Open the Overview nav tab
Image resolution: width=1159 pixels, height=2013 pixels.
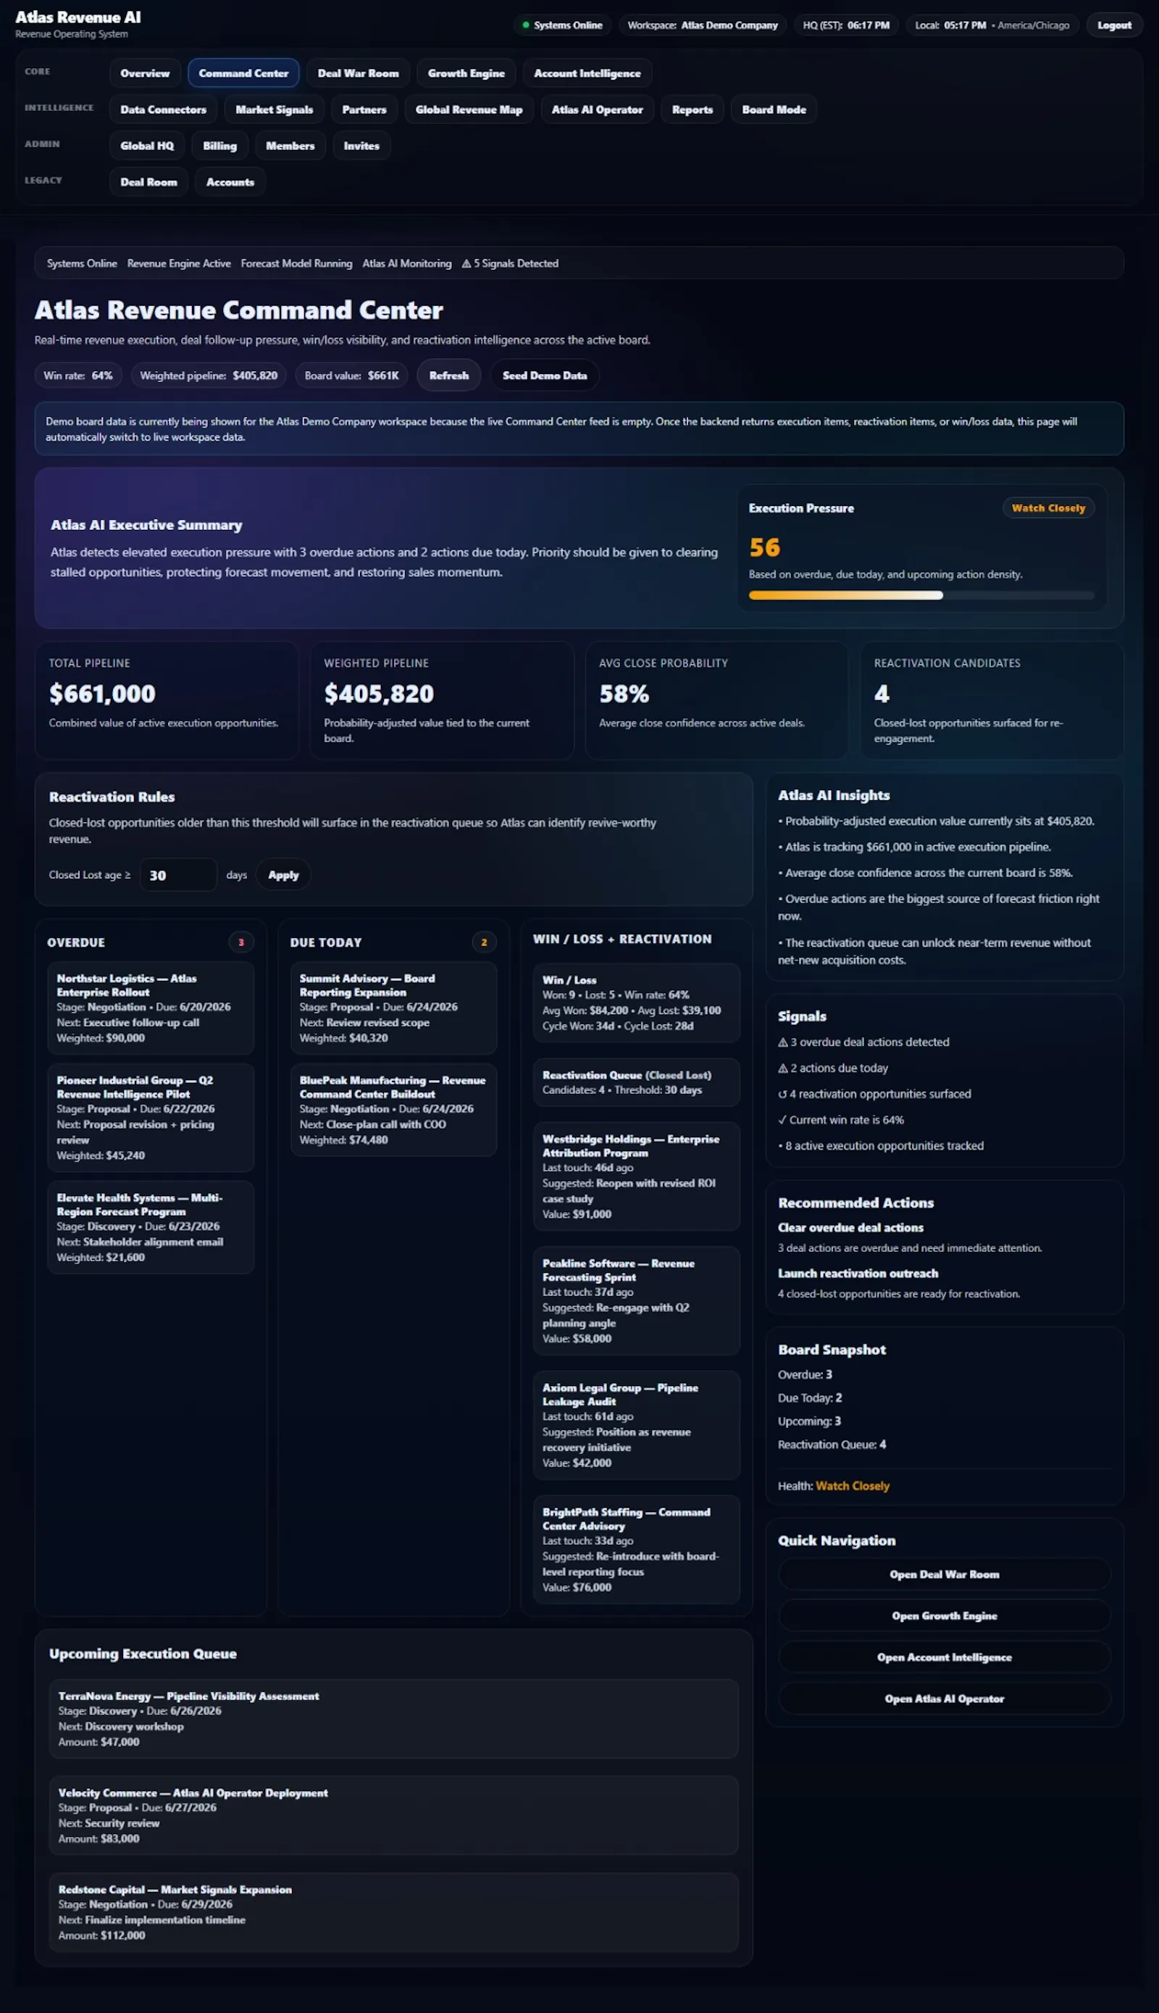click(x=145, y=73)
